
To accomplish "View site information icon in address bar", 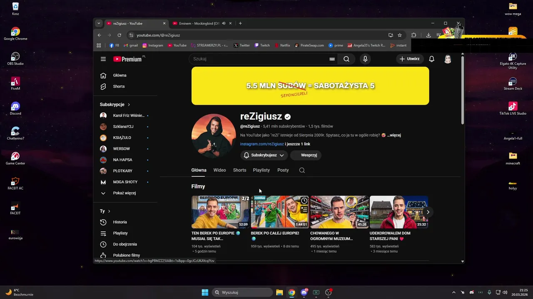I will tap(131, 35).
